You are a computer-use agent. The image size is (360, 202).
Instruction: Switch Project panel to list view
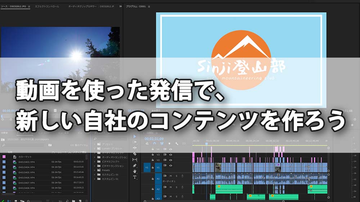tap(9, 201)
